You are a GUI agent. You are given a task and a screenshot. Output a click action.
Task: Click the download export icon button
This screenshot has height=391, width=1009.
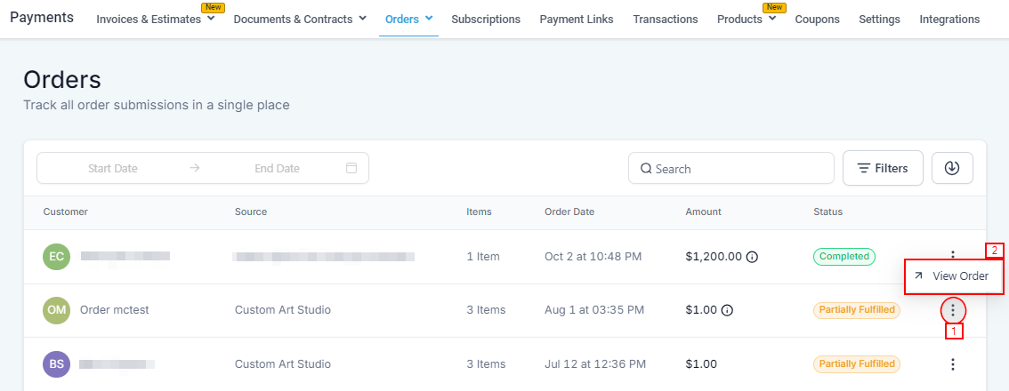[x=952, y=168]
